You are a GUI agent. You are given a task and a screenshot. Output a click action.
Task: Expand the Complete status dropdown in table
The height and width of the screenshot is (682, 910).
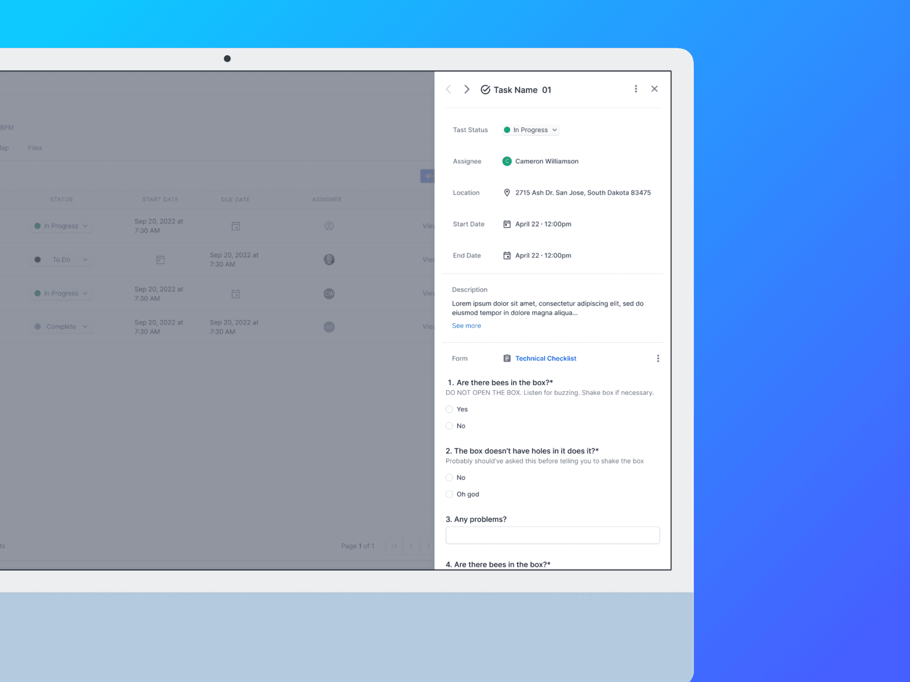pyautogui.click(x=62, y=327)
